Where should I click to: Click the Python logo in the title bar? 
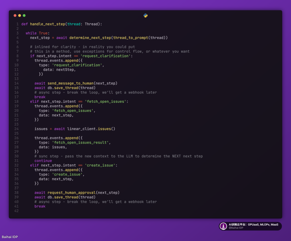(145, 16)
